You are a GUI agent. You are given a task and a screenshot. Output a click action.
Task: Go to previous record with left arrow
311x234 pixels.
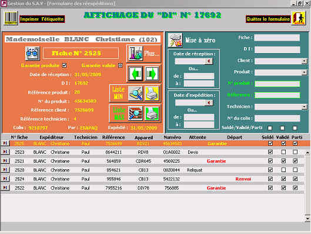(x=136, y=74)
